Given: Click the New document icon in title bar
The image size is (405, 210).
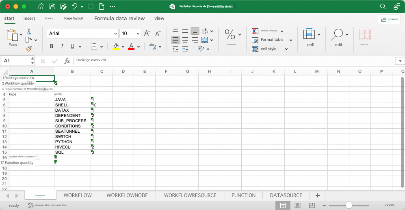Looking at the screenshot, I should coord(102,6).
